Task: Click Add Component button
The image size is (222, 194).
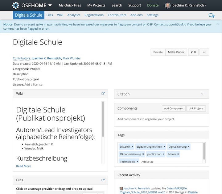Action: click(174, 108)
